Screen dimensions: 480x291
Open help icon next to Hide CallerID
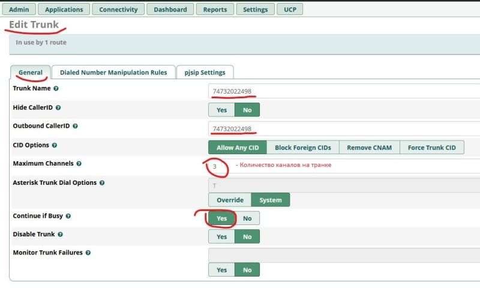[58, 108]
